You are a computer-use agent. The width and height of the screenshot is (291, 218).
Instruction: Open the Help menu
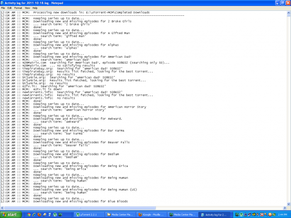pos(35,8)
